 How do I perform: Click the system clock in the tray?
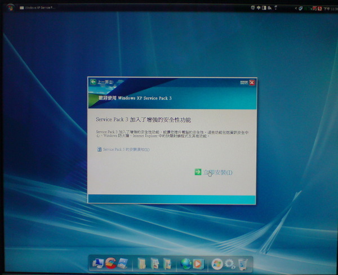coord(331,9)
